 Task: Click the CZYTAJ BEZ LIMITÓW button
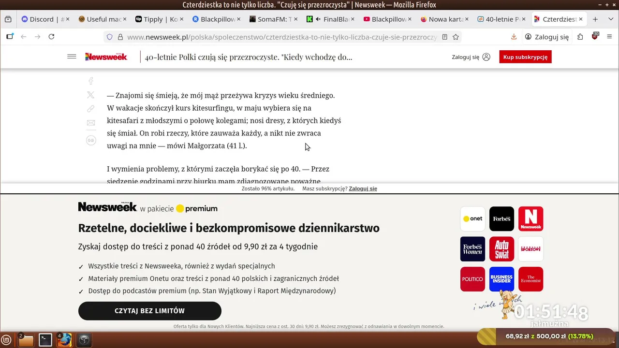pos(149,311)
